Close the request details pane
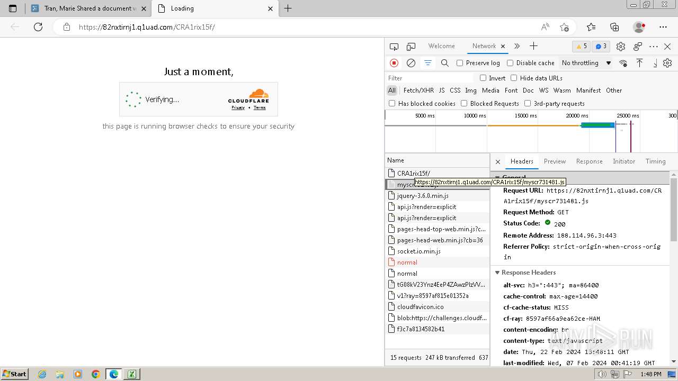 (497, 161)
